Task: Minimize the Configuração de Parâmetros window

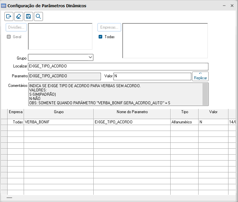Action: coord(224,6)
